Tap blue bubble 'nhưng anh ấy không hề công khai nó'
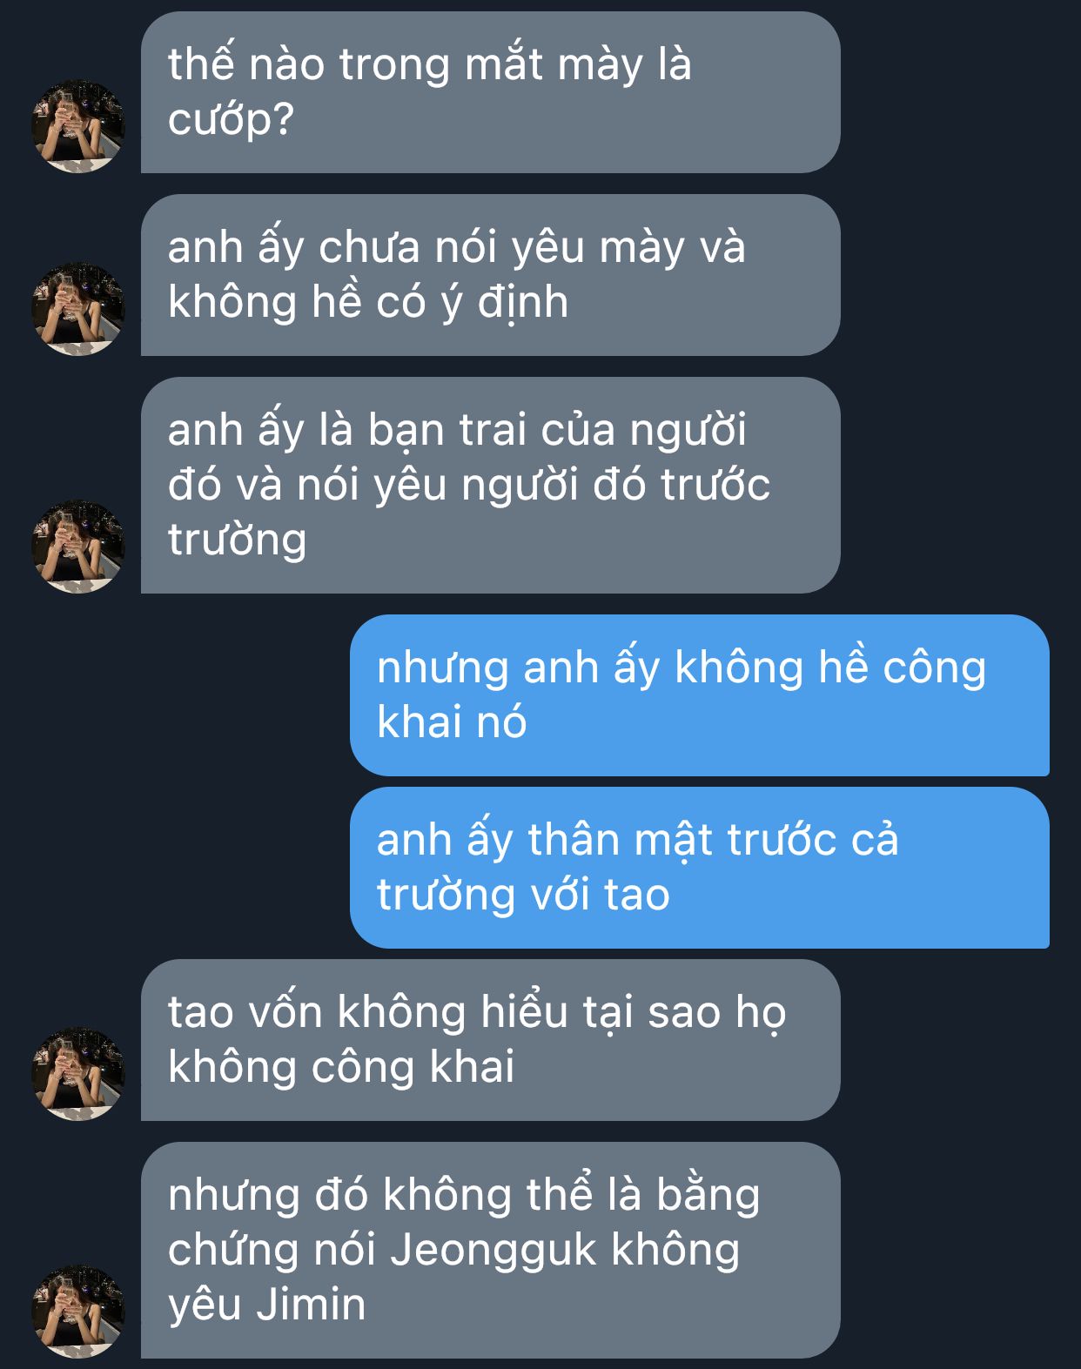 pos(700,695)
